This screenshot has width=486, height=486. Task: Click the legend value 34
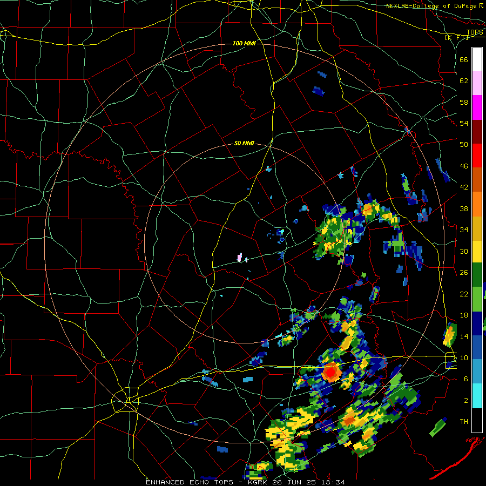click(x=464, y=230)
